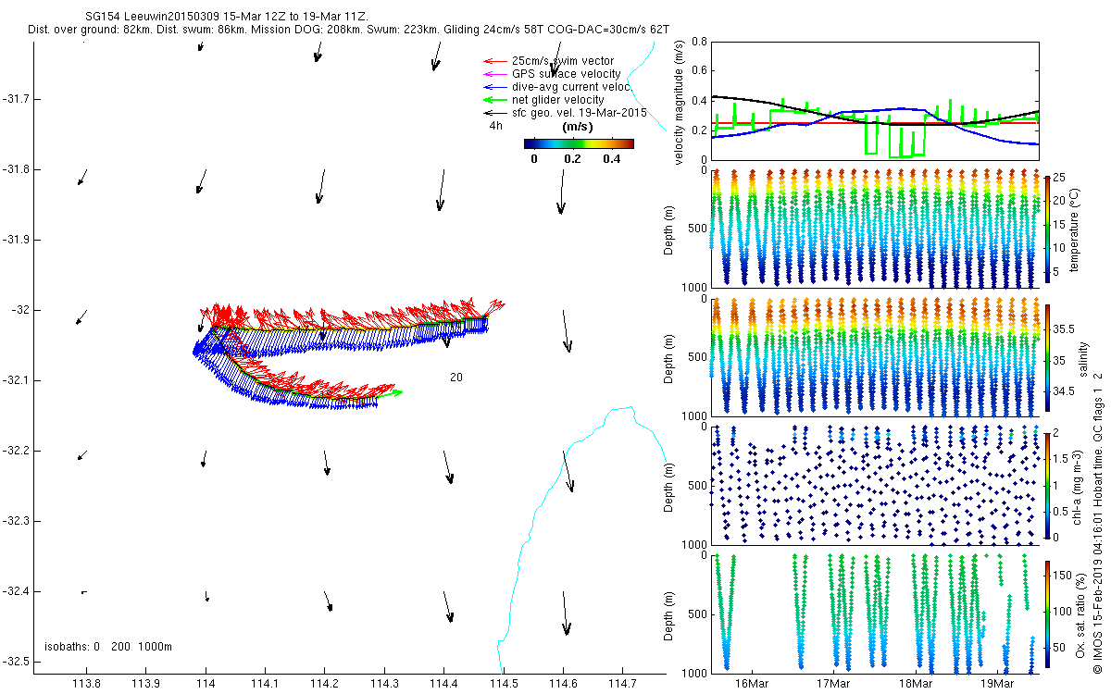Image resolution: width=1111 pixels, height=694 pixels.
Task: Click the black sfc geo. vel. legend arrow
Action: [493, 112]
